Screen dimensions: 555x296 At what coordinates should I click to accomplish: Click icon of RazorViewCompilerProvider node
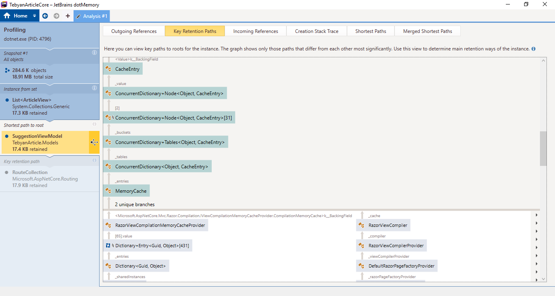point(361,246)
